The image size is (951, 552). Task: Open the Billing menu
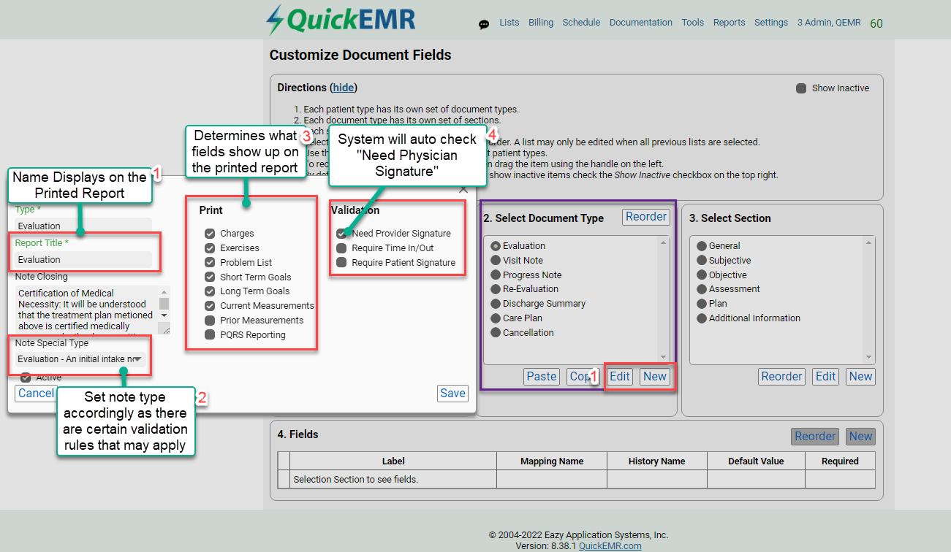541,23
